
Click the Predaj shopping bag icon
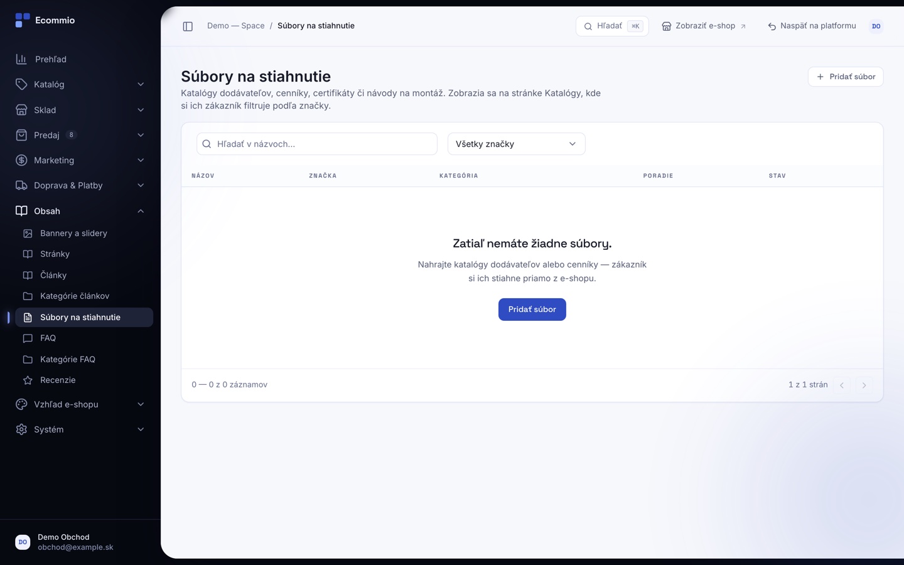click(x=21, y=135)
